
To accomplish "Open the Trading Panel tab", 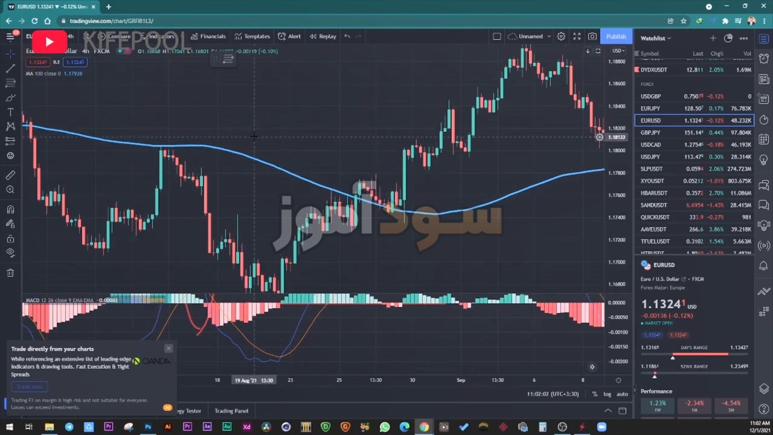I will 231,411.
